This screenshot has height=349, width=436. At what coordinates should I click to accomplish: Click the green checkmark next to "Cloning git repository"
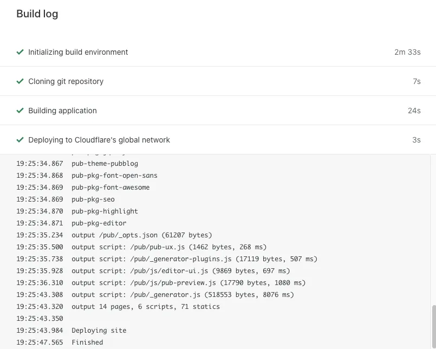point(20,81)
